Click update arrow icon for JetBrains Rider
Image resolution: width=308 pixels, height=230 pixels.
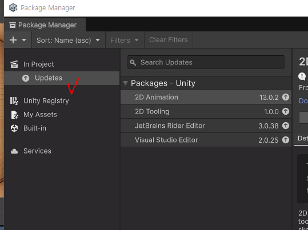tap(286, 126)
